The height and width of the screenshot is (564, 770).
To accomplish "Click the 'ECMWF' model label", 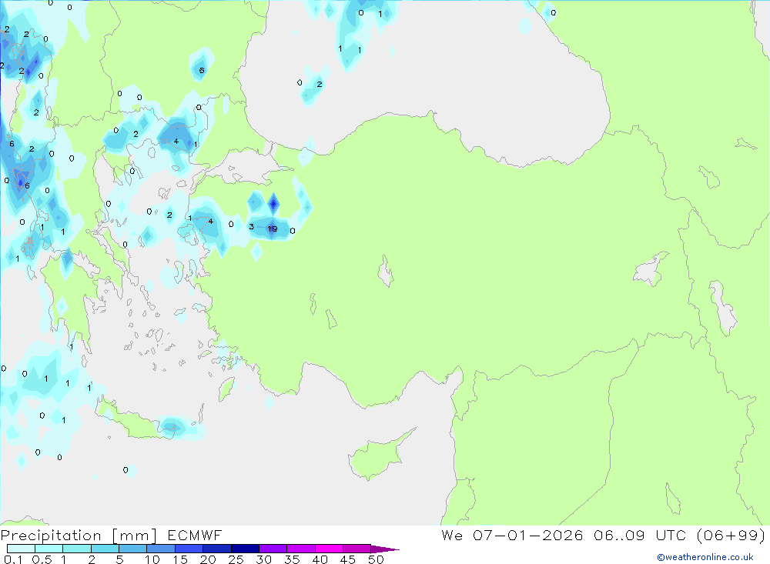I will (x=195, y=536).
